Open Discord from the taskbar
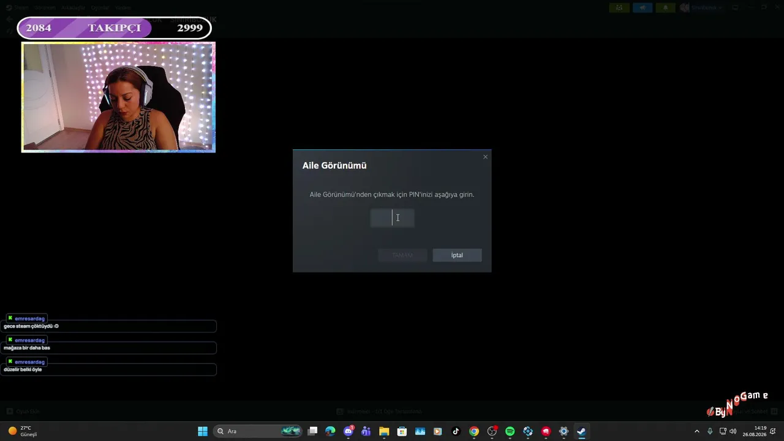Image resolution: width=784 pixels, height=441 pixels. [x=349, y=431]
